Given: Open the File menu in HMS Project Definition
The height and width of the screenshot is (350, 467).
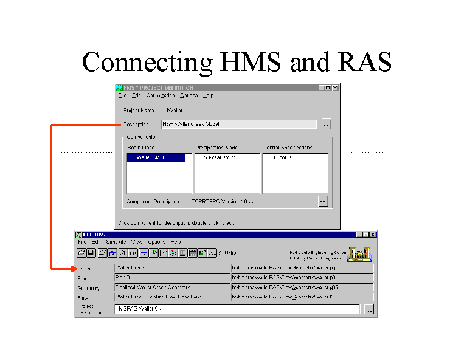Looking at the screenshot, I should click(x=122, y=95).
